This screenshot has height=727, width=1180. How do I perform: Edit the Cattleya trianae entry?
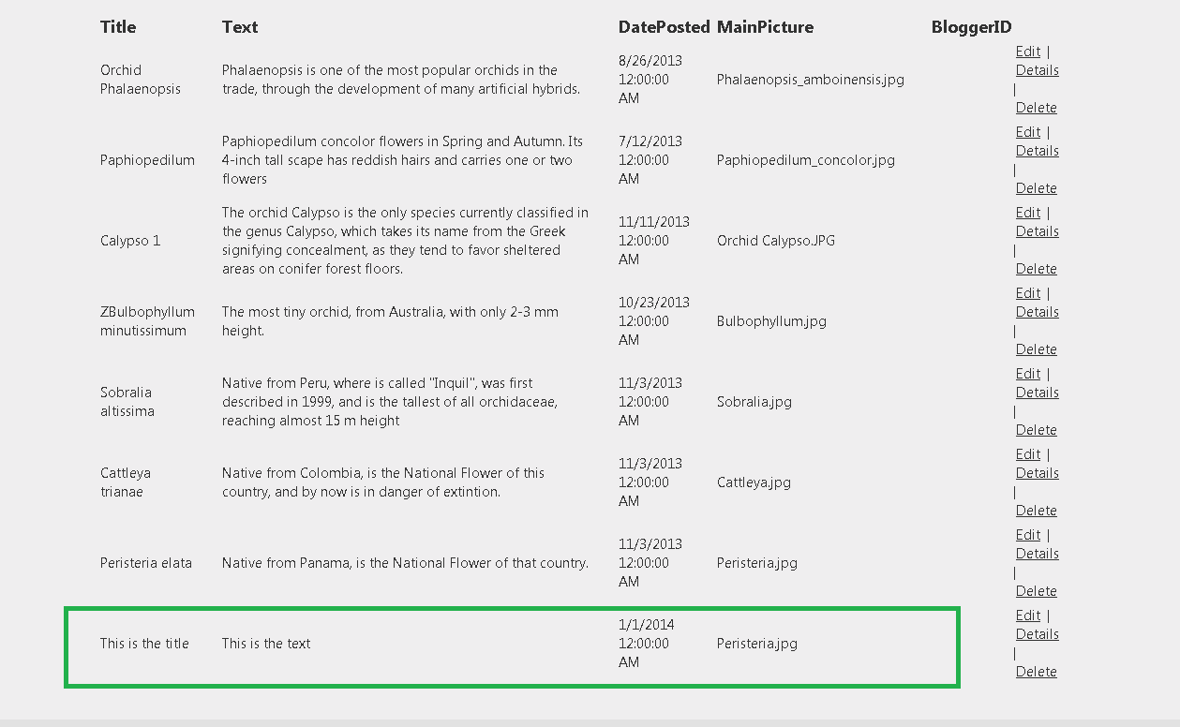[x=1027, y=454]
